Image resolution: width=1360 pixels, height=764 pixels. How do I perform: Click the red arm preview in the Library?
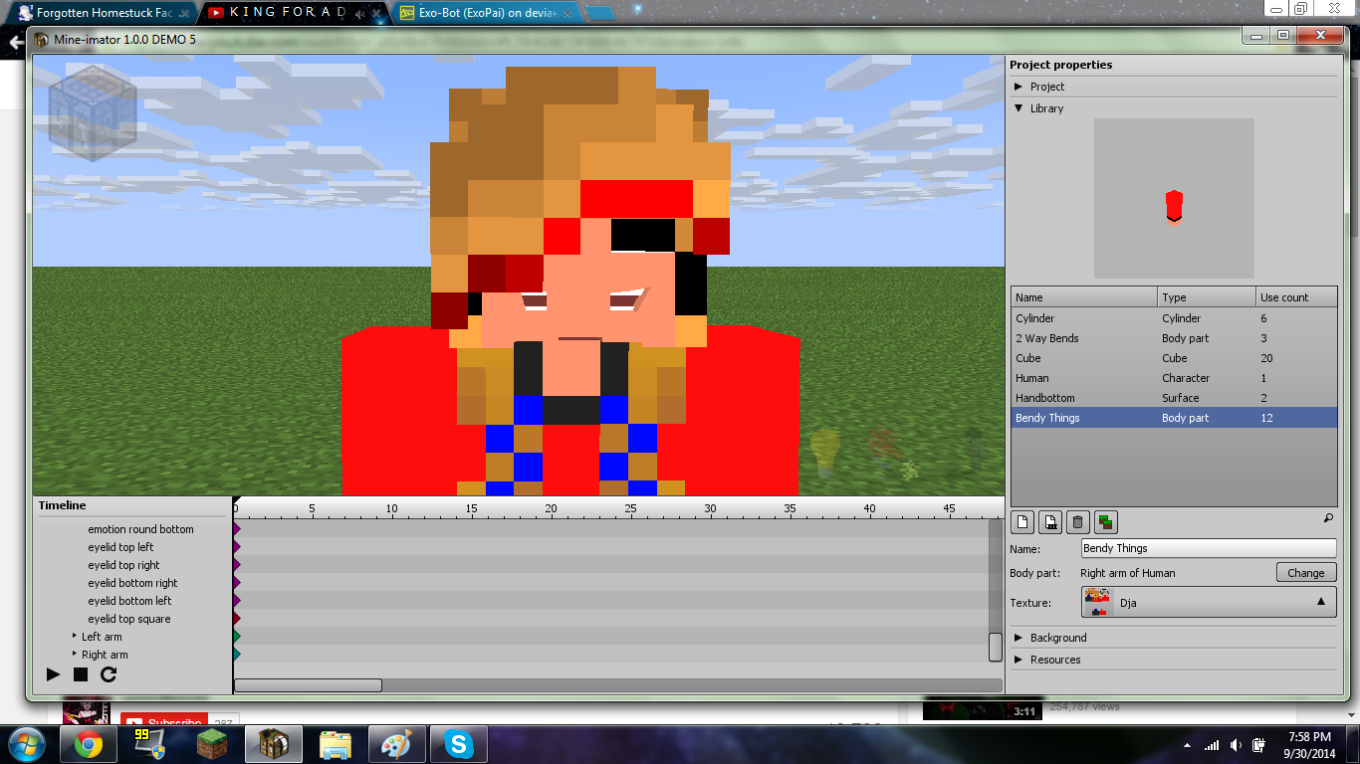coord(1174,206)
